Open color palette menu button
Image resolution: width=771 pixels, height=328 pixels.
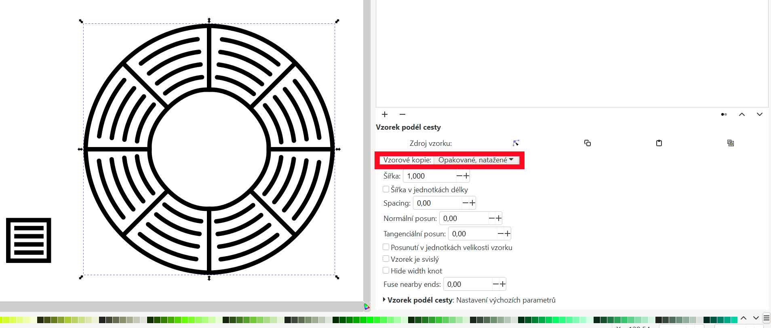[x=766, y=318]
